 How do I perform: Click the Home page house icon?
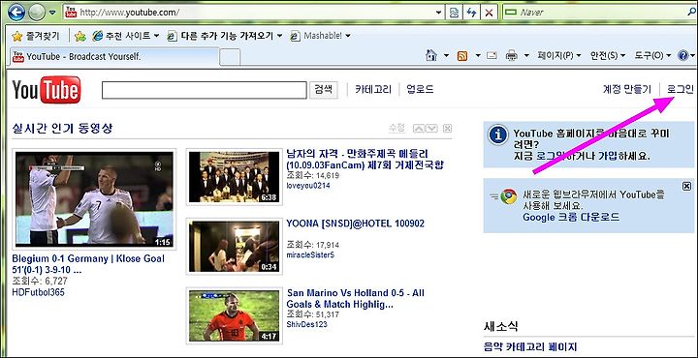click(x=430, y=55)
